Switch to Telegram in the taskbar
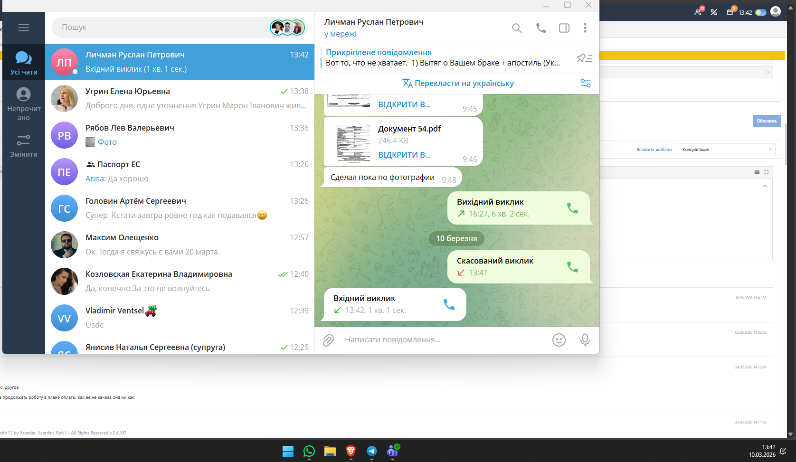 click(372, 451)
